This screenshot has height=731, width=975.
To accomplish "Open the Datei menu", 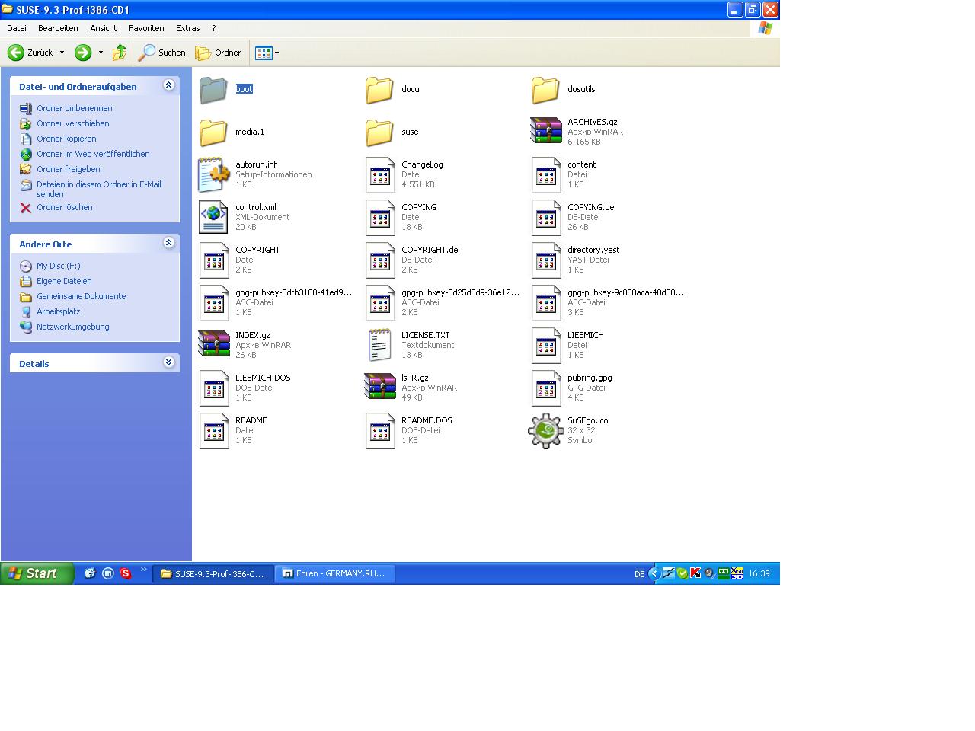I will point(17,28).
